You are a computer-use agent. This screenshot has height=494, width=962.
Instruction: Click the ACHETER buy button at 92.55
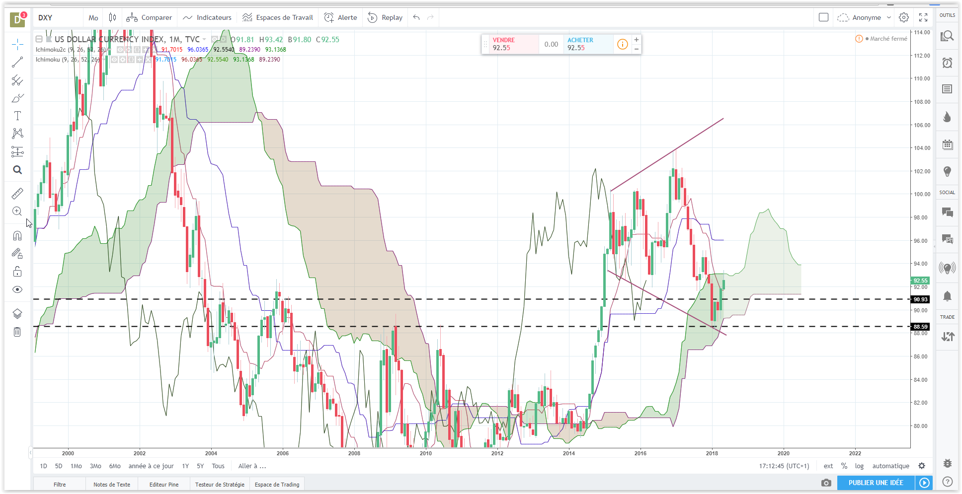[x=589, y=44]
